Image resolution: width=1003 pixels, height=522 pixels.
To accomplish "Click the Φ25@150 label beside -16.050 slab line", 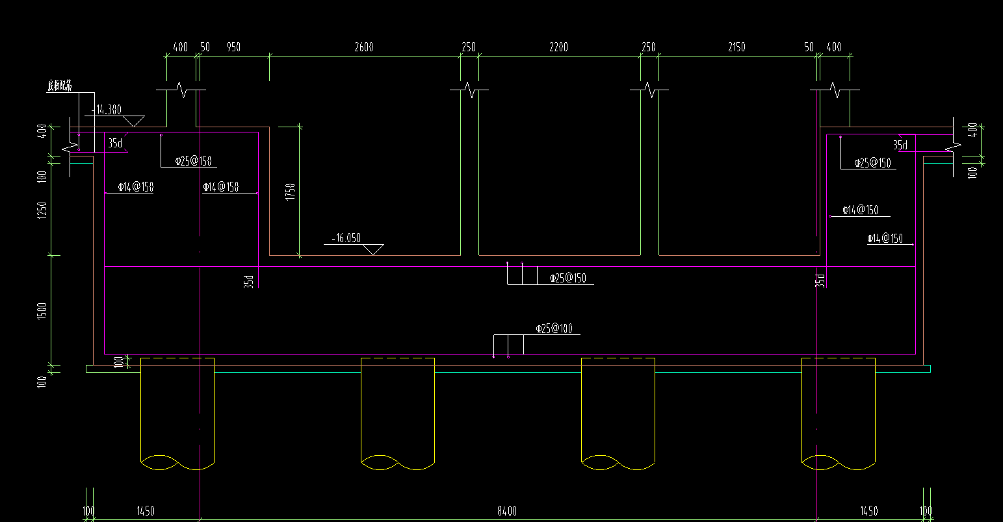I will point(568,279).
